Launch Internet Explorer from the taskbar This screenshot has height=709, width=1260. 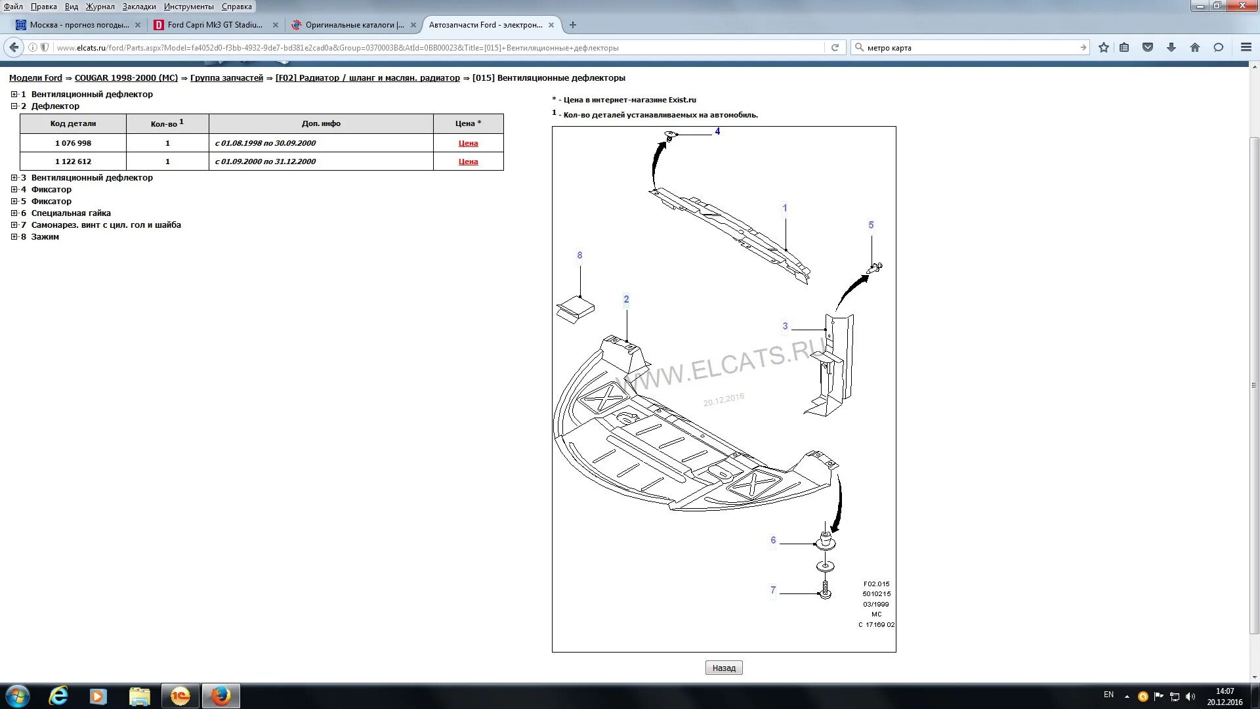coord(58,696)
